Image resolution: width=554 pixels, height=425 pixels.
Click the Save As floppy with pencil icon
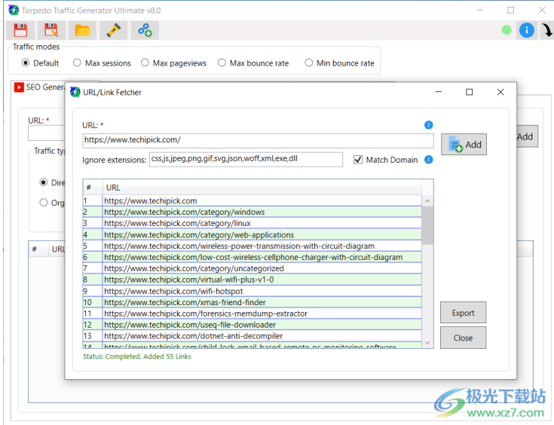tap(51, 30)
